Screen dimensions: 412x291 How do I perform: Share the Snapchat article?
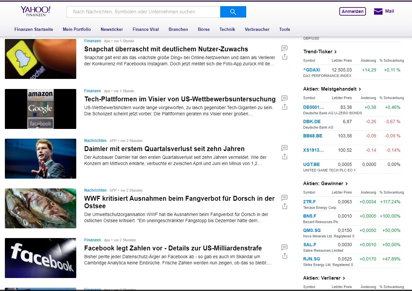285,57
